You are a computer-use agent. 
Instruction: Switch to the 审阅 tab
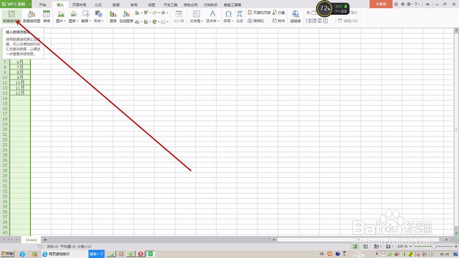pos(134,5)
